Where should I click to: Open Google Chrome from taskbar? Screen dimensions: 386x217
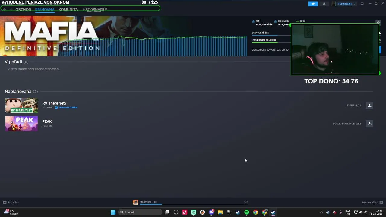pyautogui.click(x=255, y=212)
